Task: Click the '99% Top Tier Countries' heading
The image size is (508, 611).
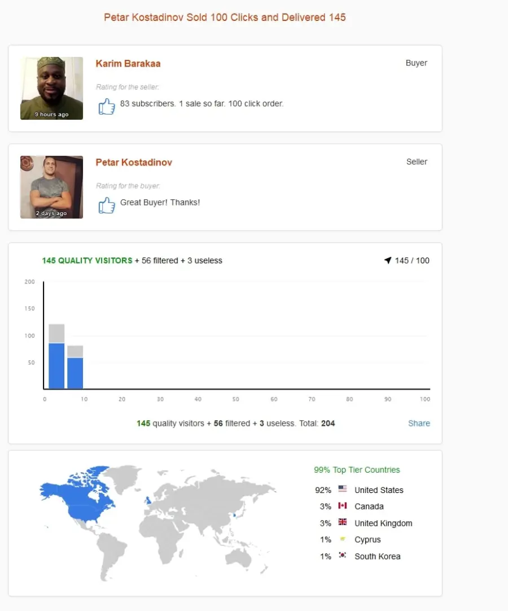Action: pyautogui.click(x=357, y=470)
